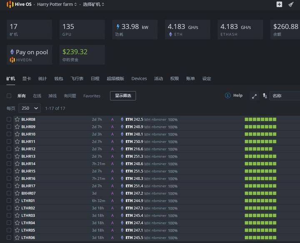
Task: Click the plus add icon in header
Action: pos(279,4)
